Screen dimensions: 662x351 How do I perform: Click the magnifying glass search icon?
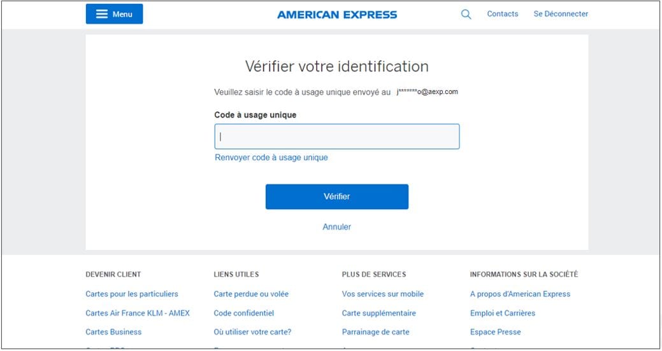coord(466,14)
